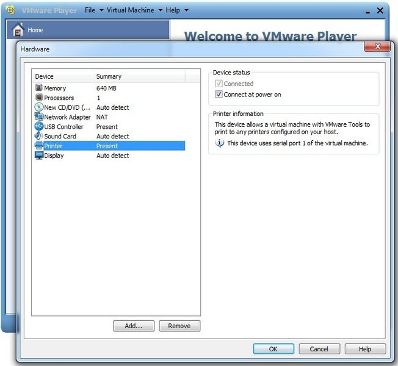Screen dimensions: 398x366
Task: Select the Printer entry text
Action: point(53,146)
